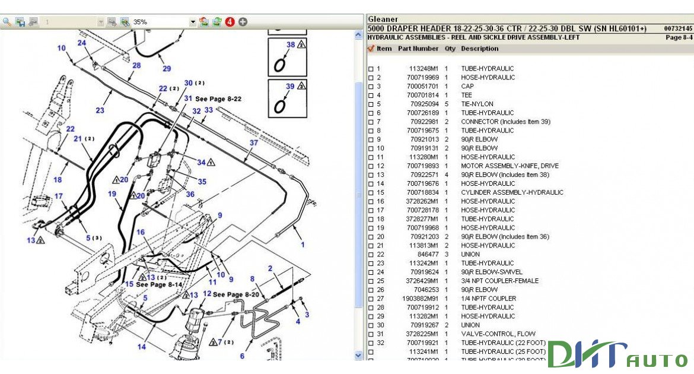
Task: Click the previous image arrow icon
Action: click(33, 22)
